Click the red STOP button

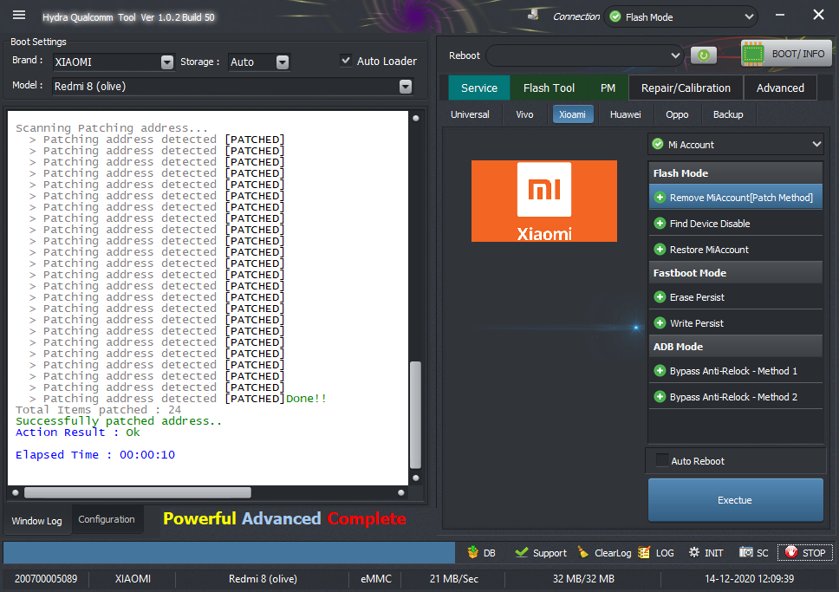pos(804,552)
